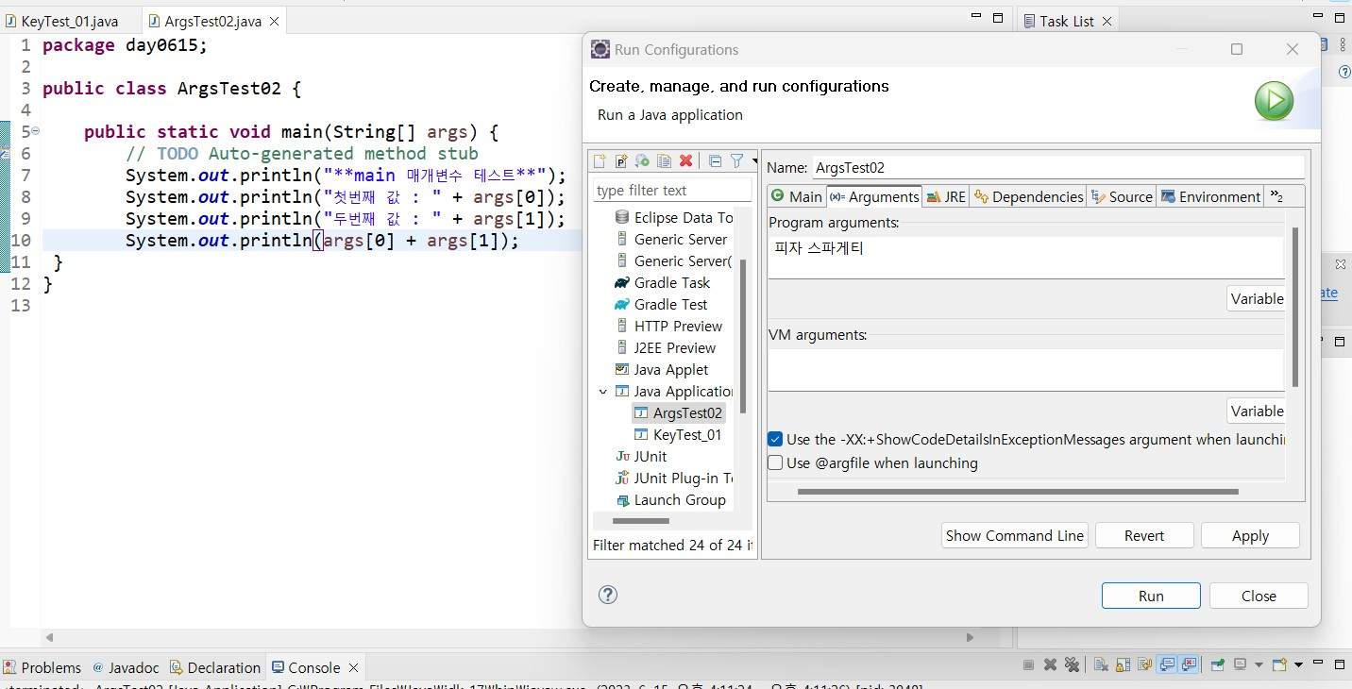Duplicate the selected launch configuration
The width and height of the screenshot is (1352, 689).
click(664, 161)
